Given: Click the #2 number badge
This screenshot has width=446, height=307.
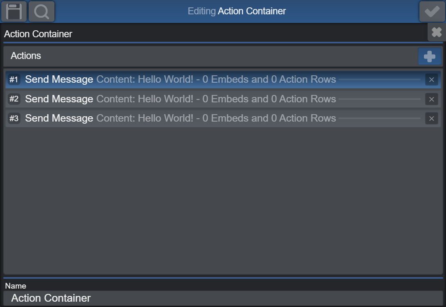Looking at the screenshot, I should click(14, 99).
